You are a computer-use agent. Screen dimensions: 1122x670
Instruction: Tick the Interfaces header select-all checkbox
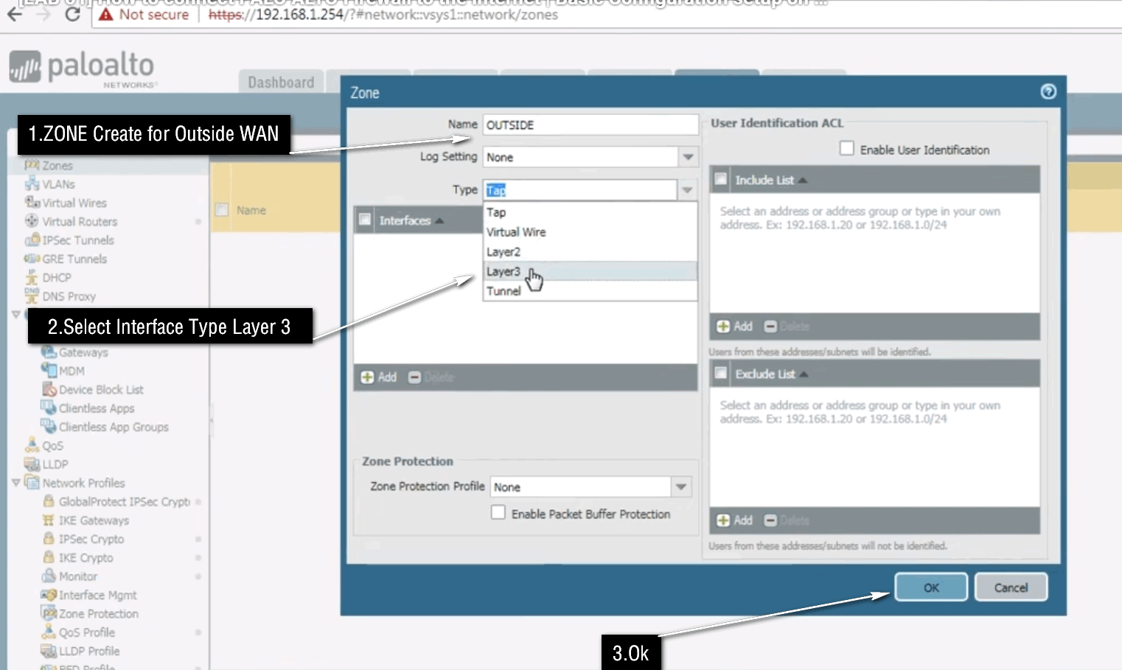(364, 220)
